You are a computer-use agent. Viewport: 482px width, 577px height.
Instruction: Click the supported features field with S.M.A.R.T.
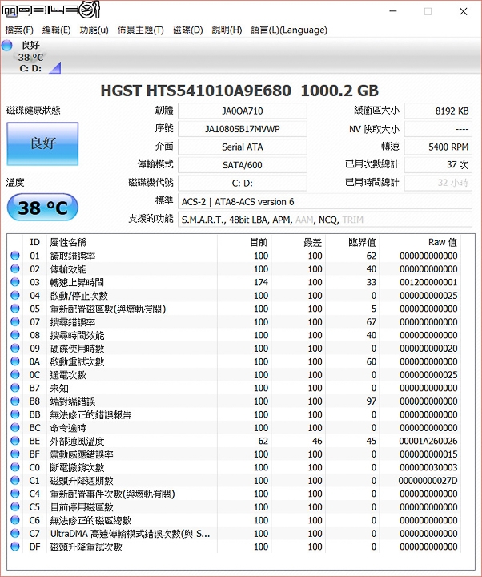(325, 220)
